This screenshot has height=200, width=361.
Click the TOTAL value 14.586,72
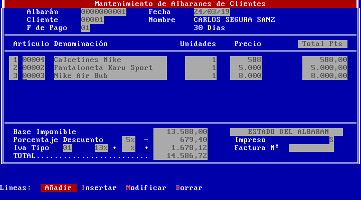tap(180, 156)
